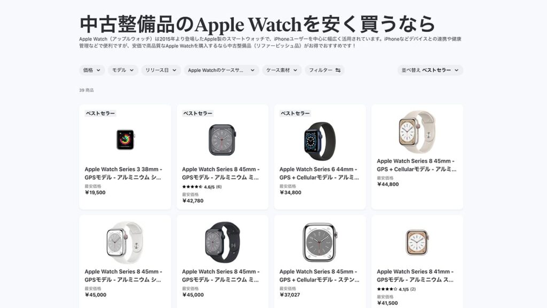Select the stainless steel Series 8 45mm image
The height and width of the screenshot is (308, 547).
319,242
